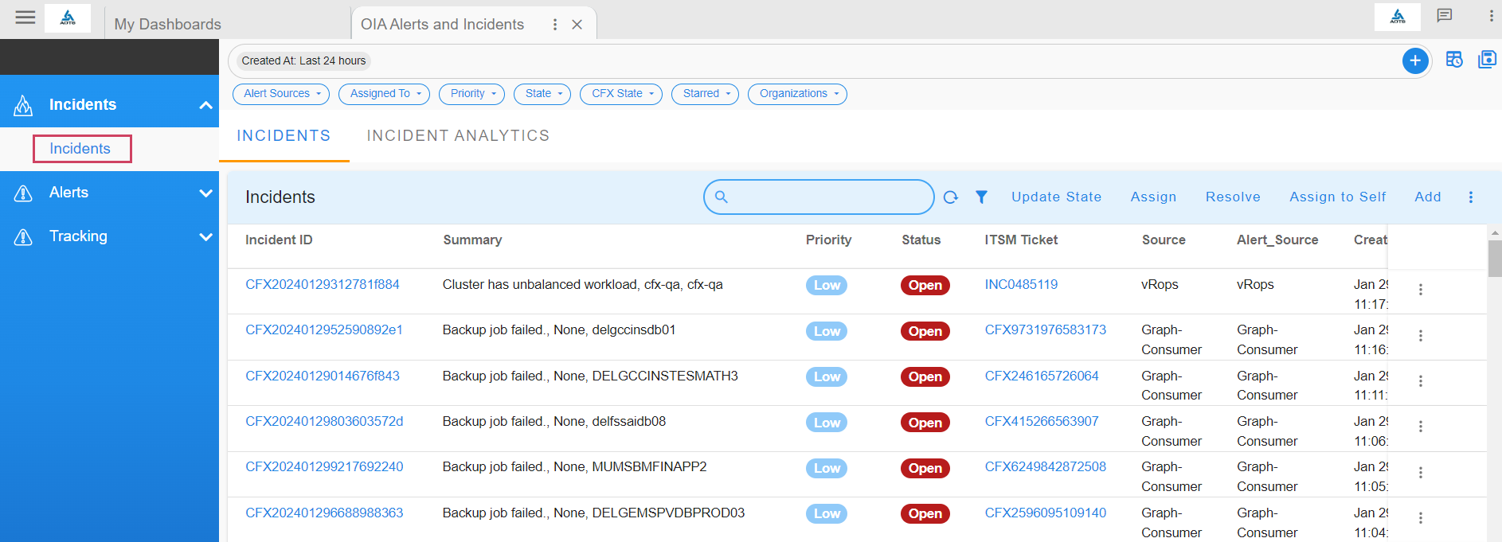This screenshot has width=1502, height=542.
Task: Collapse the Incidents sidebar section
Action: pos(205,105)
